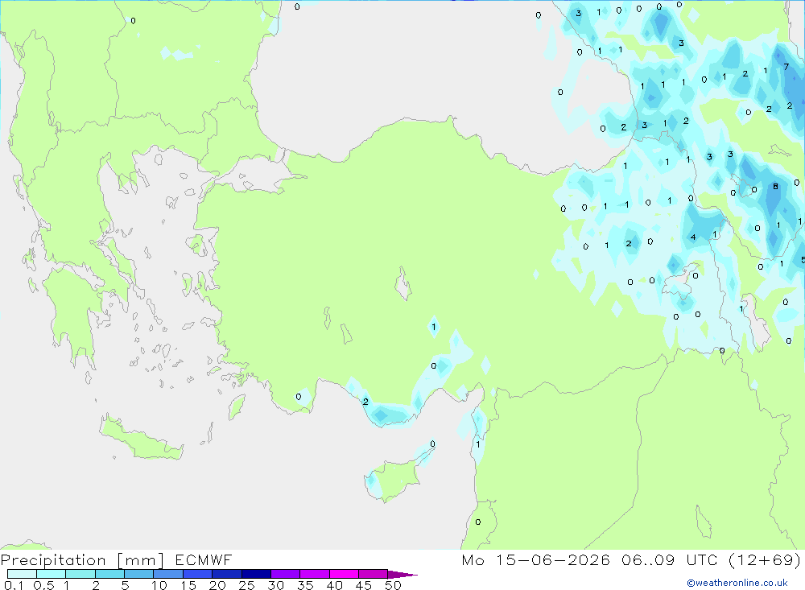Click the 'Mo 15-06-2026' date text

[x=535, y=559]
